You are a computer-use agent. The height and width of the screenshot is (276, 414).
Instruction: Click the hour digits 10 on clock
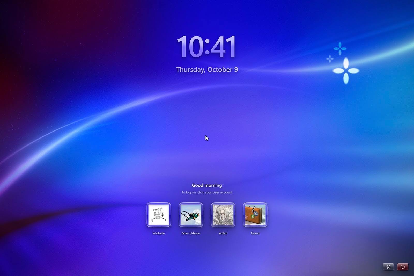[x=189, y=47]
